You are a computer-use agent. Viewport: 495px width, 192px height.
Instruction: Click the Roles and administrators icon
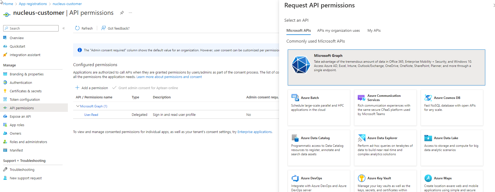coord(5,142)
